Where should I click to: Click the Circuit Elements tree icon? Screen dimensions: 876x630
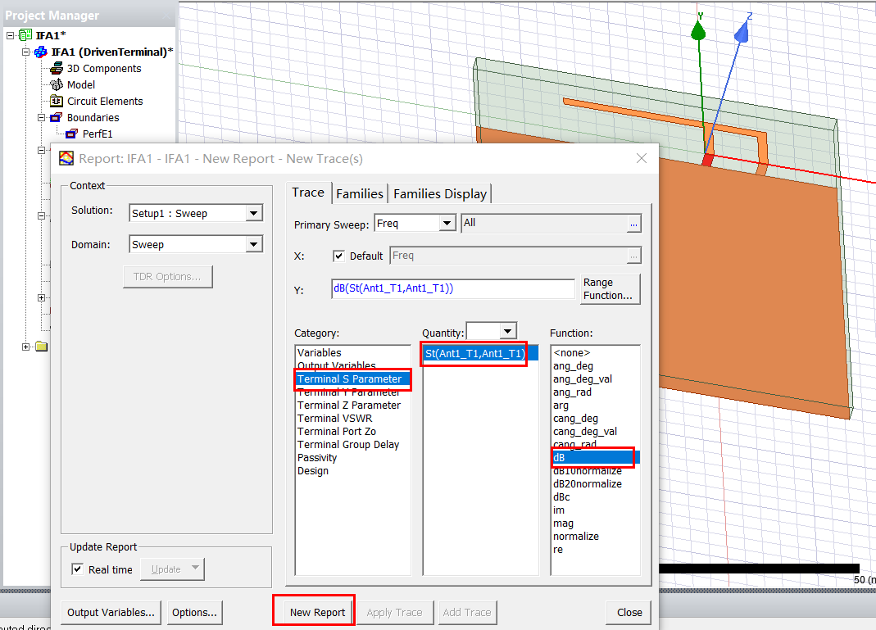click(57, 102)
